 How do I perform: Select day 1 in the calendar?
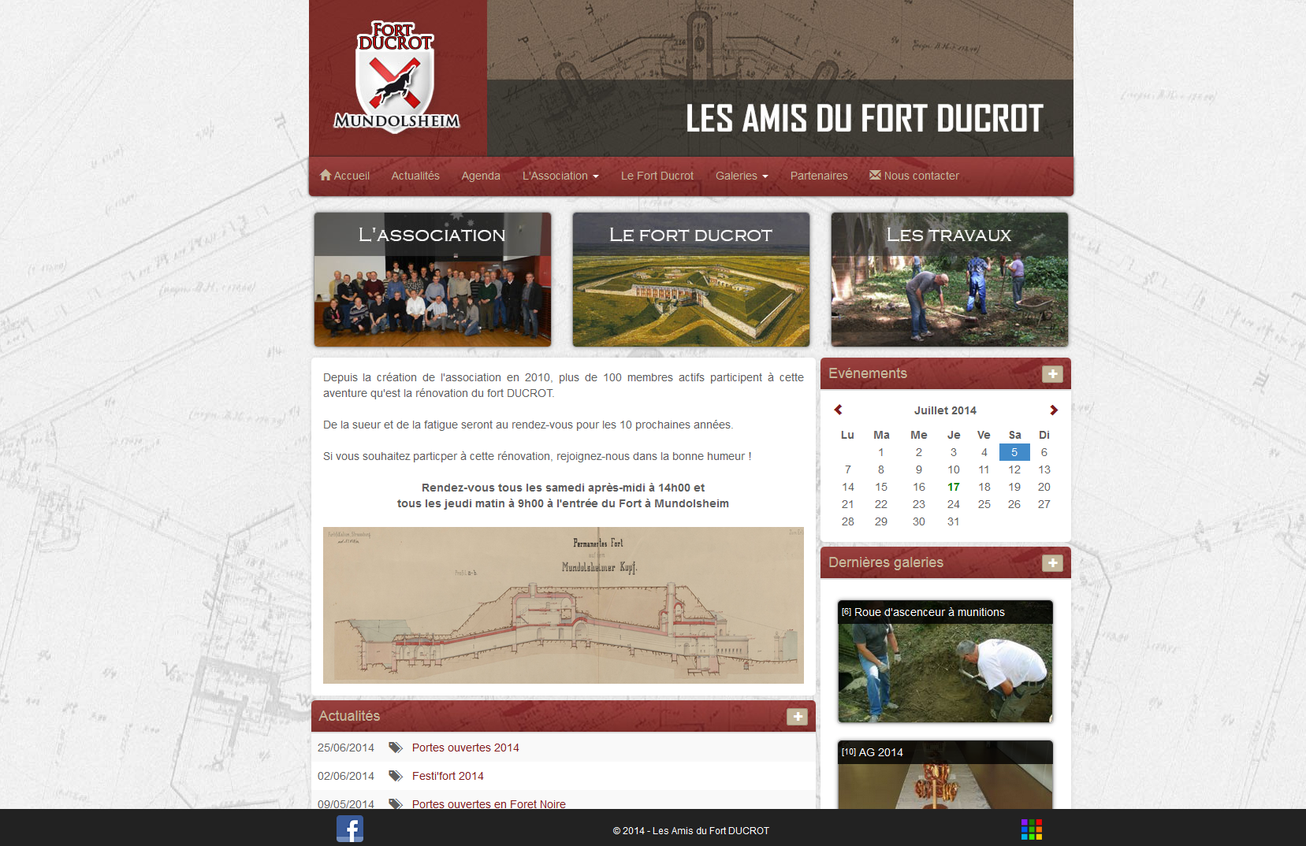click(881, 452)
